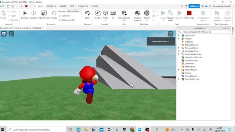
Task: Pick the Ruota rotate tool
Action: pos(54,15)
